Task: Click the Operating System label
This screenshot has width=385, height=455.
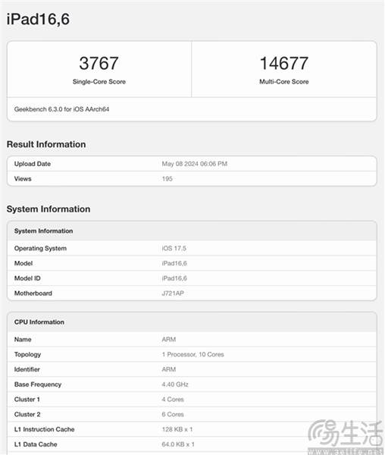Action: (40, 249)
